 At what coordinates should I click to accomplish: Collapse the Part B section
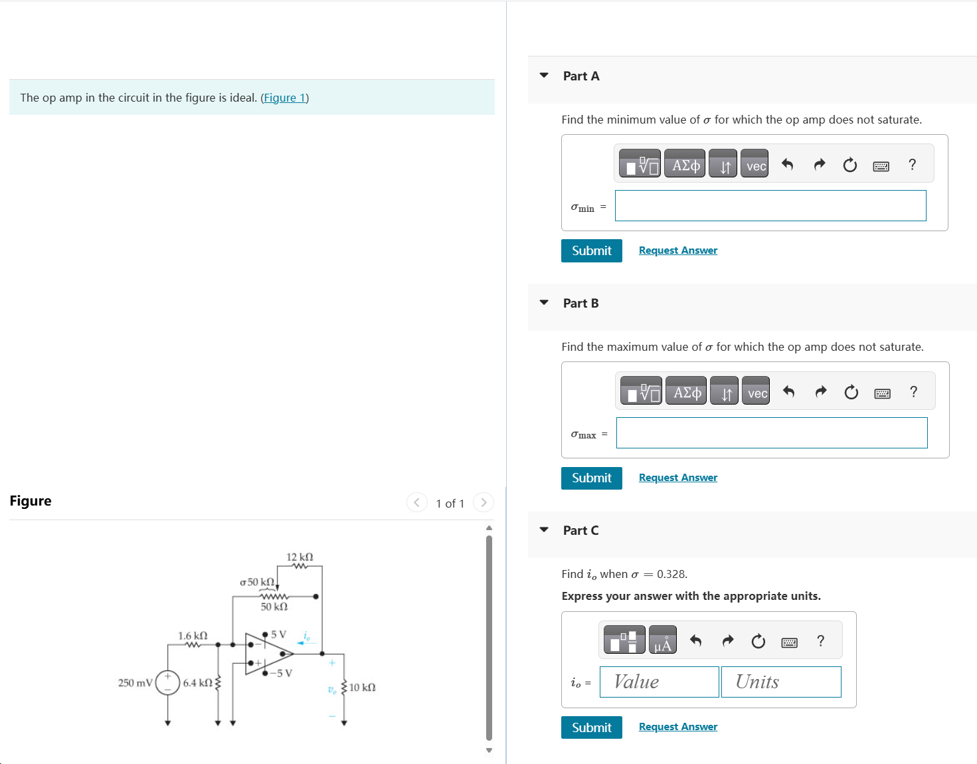pyautogui.click(x=544, y=302)
